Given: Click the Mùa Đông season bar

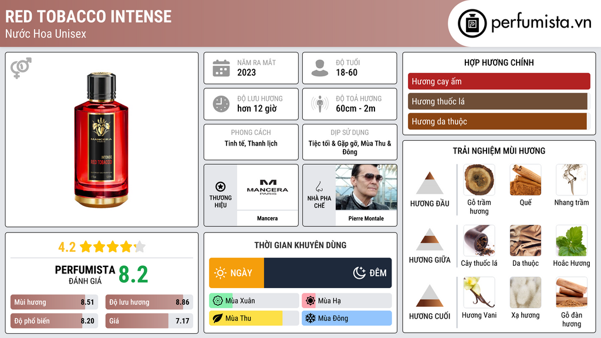Looking at the screenshot, I should pos(347,318).
